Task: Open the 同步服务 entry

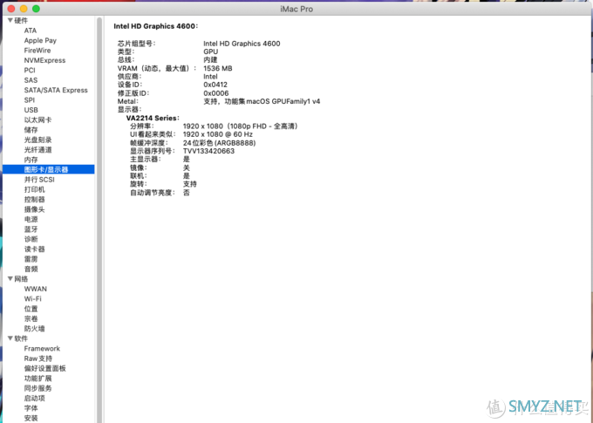Action: [37, 388]
